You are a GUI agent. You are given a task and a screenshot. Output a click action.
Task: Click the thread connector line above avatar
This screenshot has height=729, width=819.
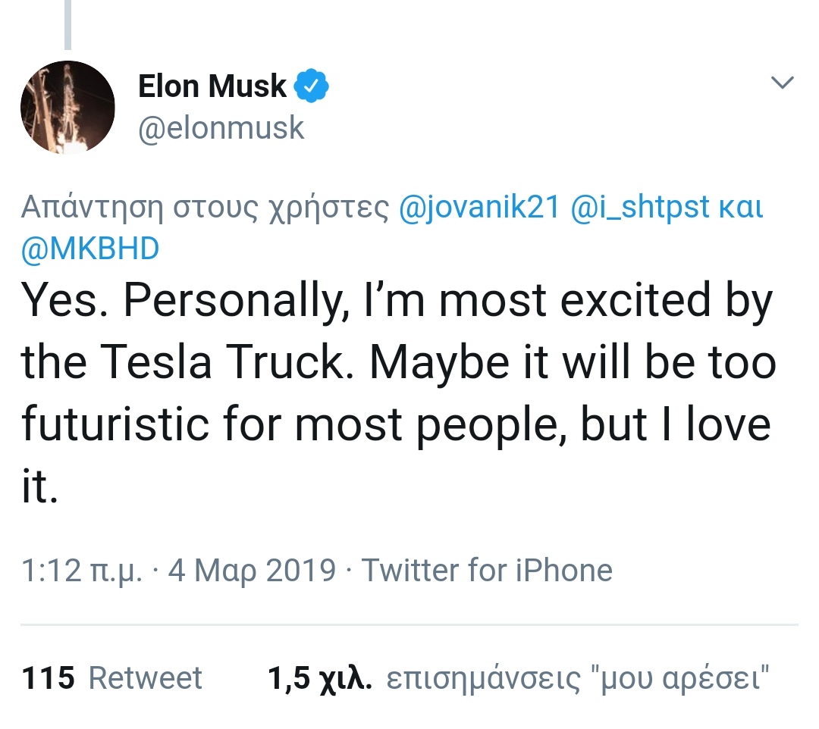point(68,24)
